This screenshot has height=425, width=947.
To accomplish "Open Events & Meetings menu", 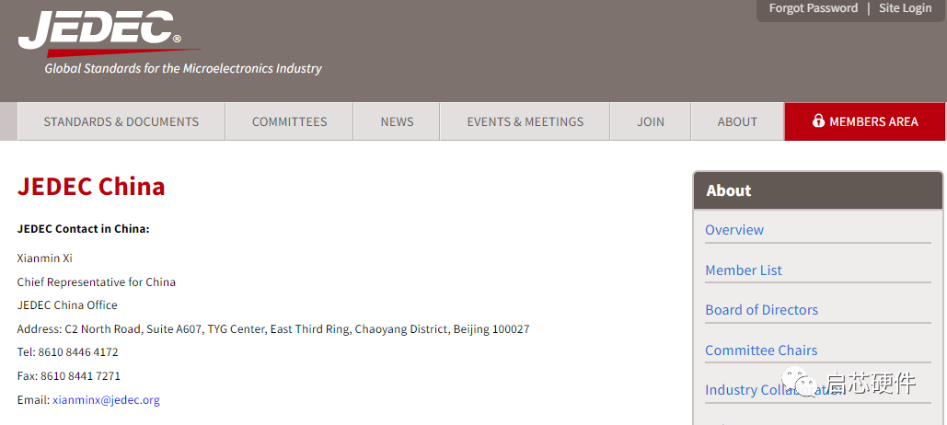I will 525,121.
